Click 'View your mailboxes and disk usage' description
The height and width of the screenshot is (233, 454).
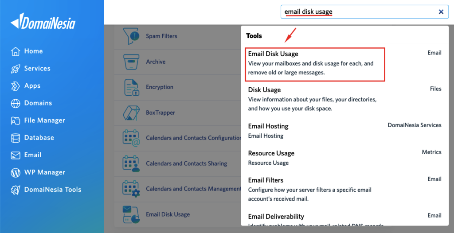click(311, 68)
